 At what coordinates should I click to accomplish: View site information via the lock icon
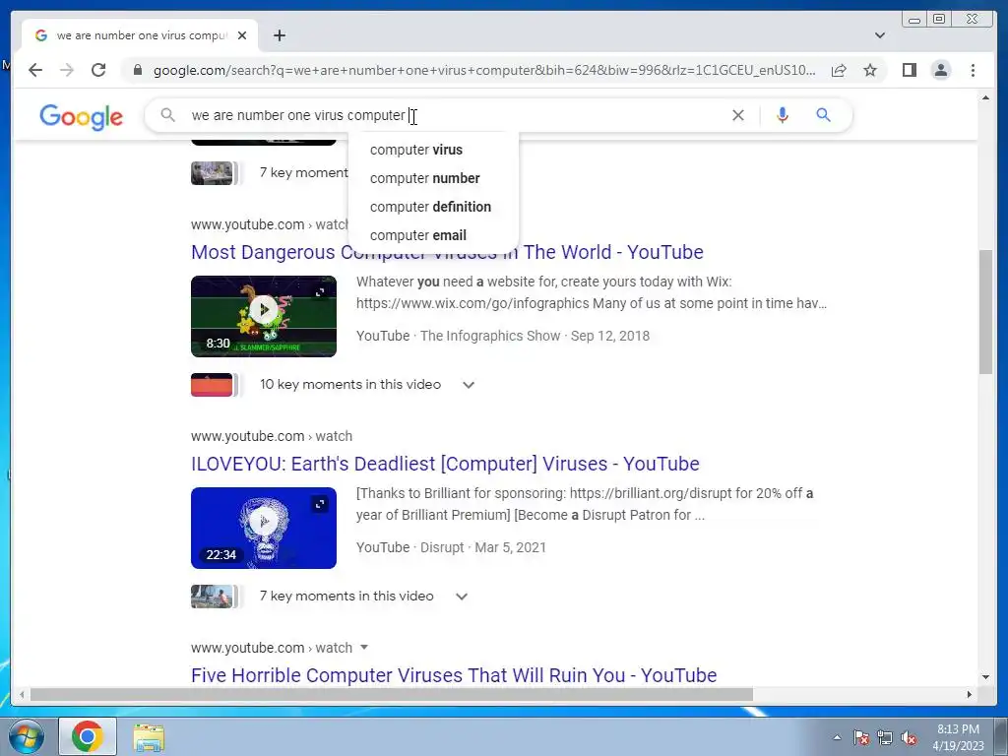click(138, 70)
